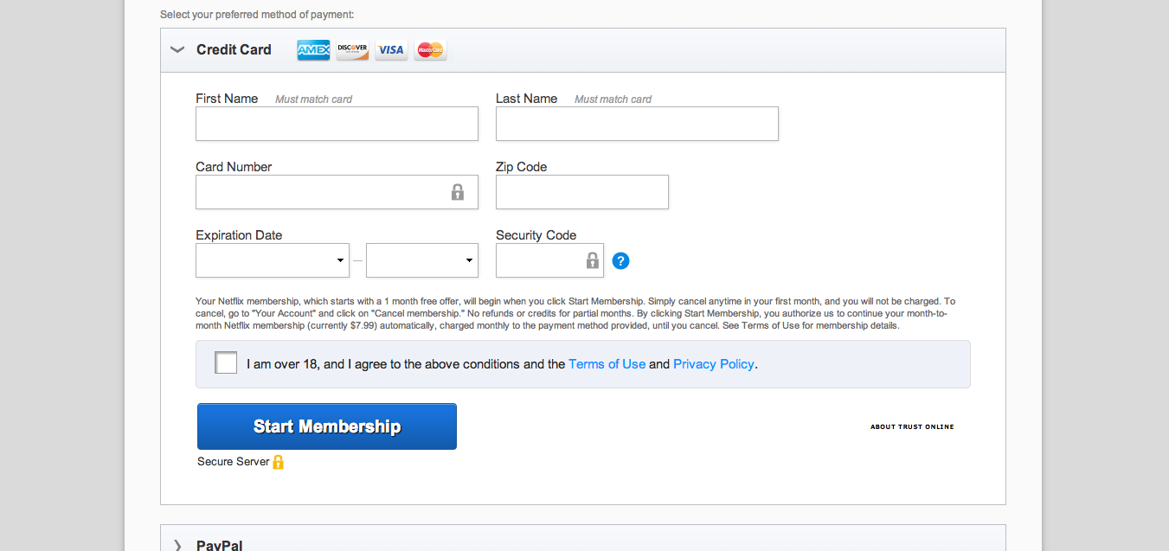Expand the PayPal payment section
Screen dimensions: 1169x551
pos(177,545)
